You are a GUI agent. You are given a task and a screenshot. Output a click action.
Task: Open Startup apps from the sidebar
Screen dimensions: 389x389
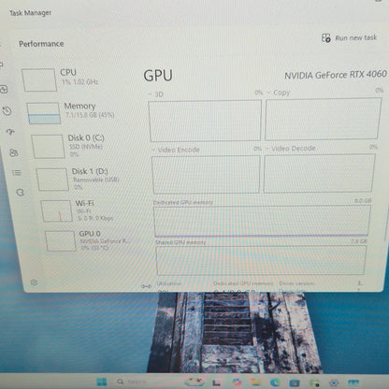tap(10, 132)
